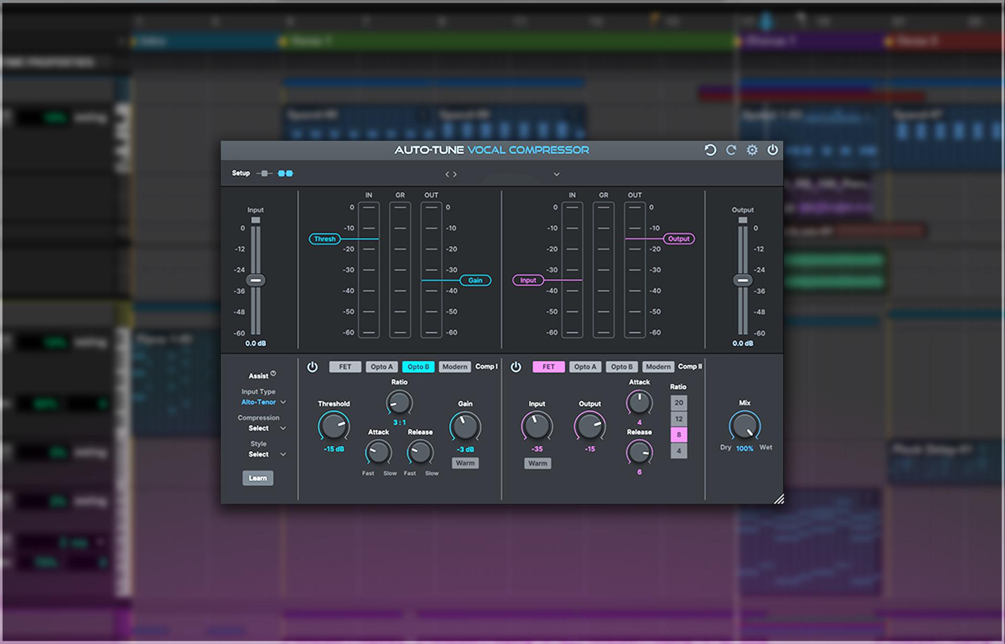Click the Comp I Gain knob
This screenshot has width=1005, height=644.
click(465, 427)
